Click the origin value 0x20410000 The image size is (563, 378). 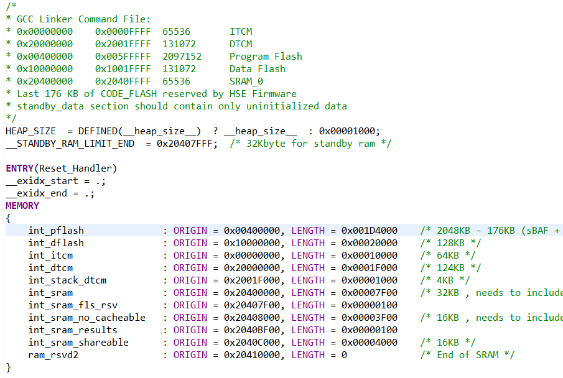[252, 355]
